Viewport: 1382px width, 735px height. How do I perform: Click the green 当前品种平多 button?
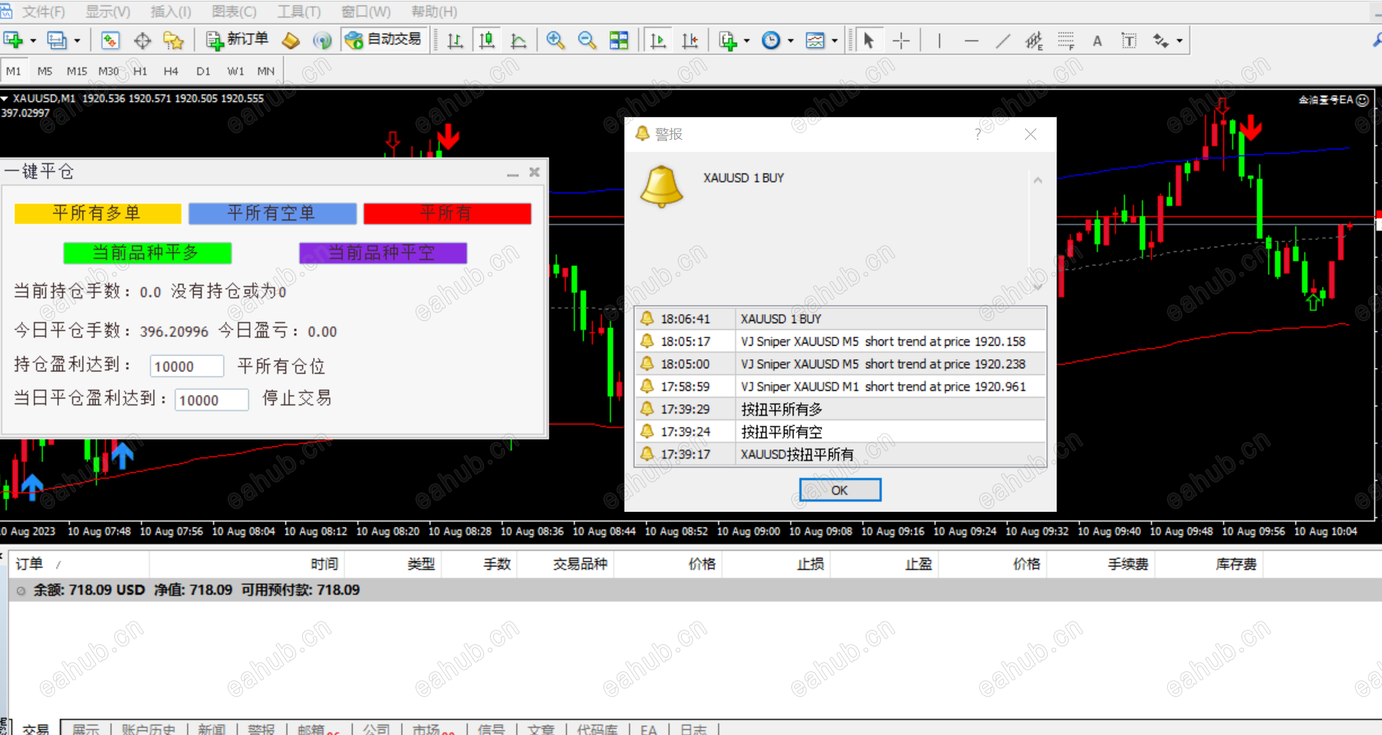point(147,253)
